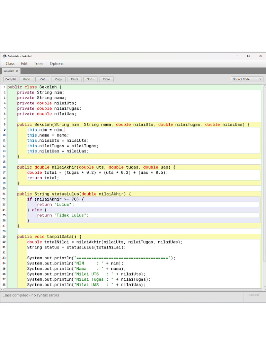
Task: Click the Undo button
Action: 26,79
